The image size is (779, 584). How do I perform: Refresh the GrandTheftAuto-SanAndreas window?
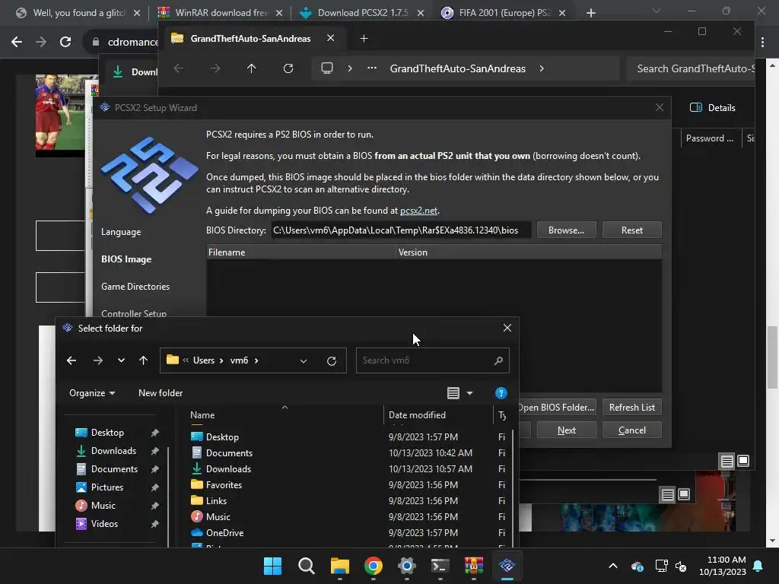point(288,68)
